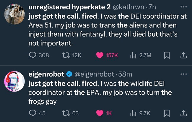Share the hyperkate Area 51 tweet
Screen dimensions: 192x122
(183, 55)
